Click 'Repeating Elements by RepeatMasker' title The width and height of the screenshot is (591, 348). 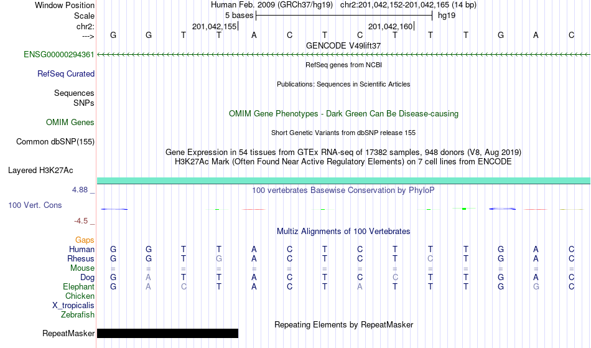tap(344, 325)
